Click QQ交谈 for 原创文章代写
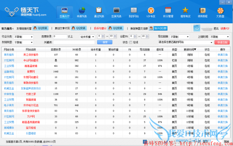 79,28
